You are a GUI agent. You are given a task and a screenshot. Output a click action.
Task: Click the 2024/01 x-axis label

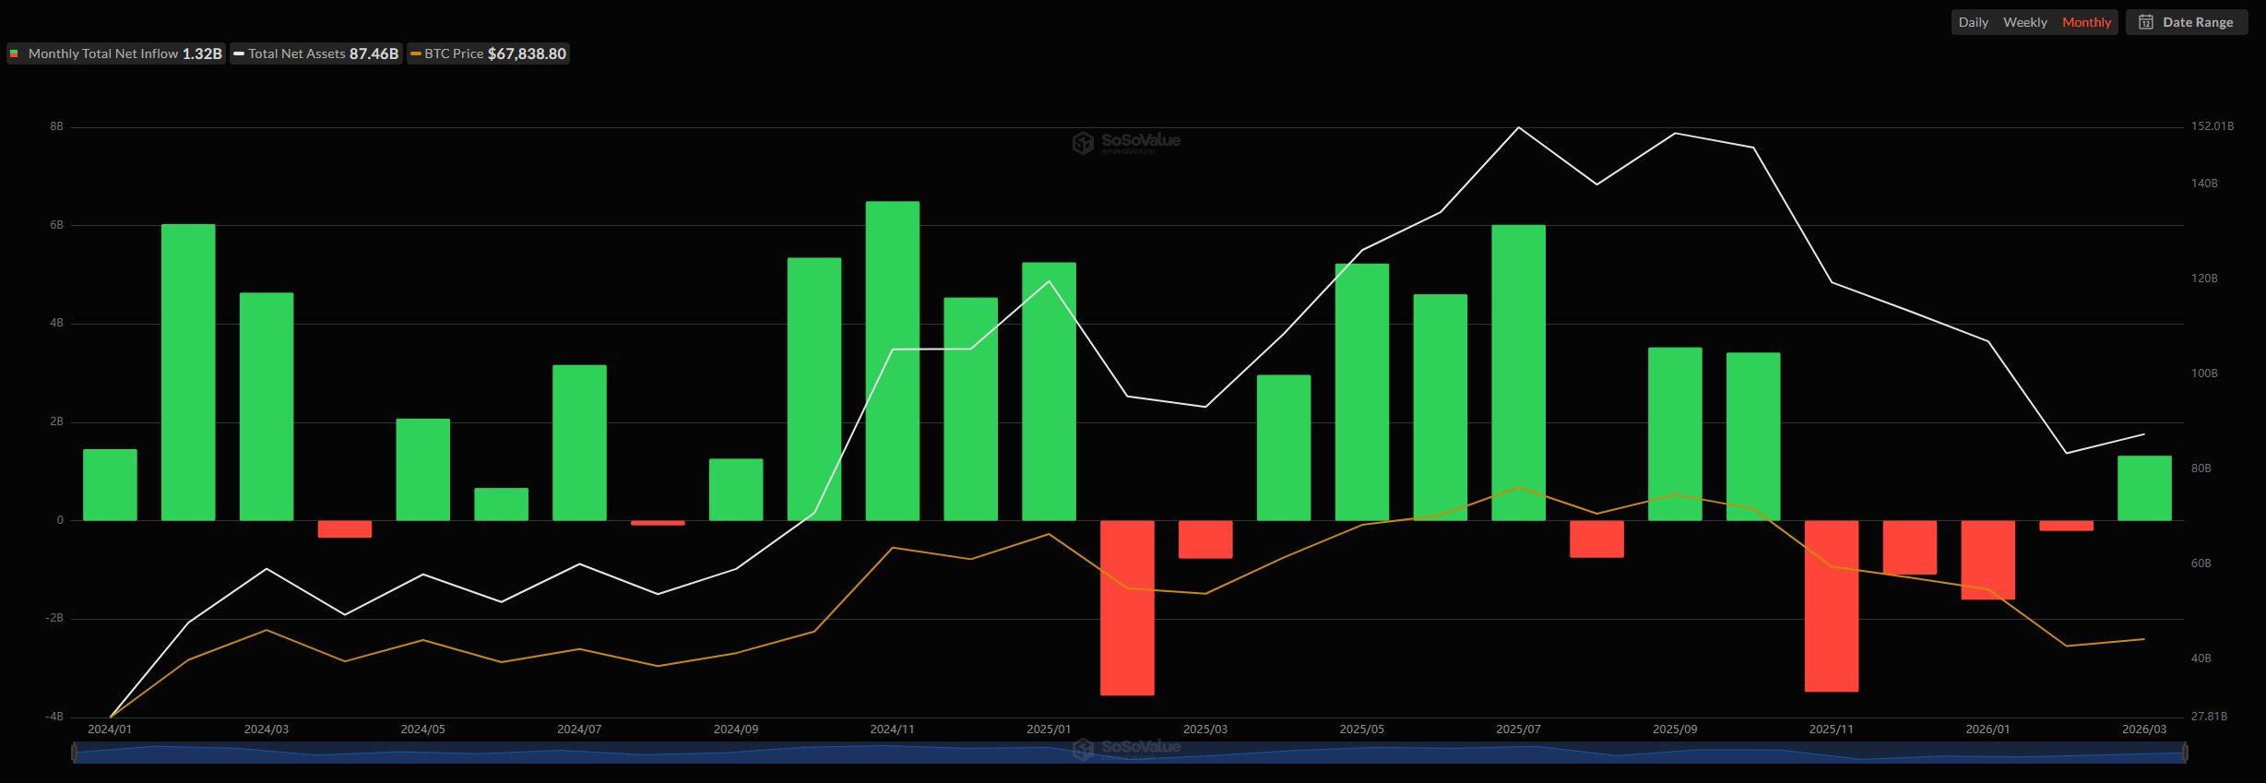(110, 729)
